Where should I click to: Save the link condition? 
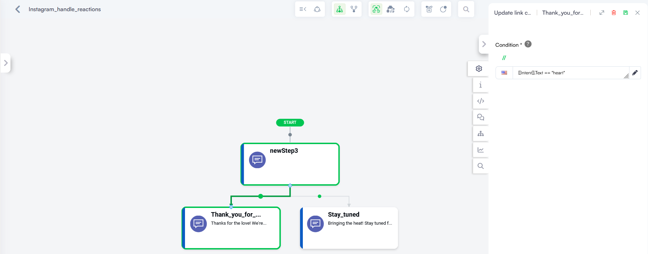tap(626, 13)
